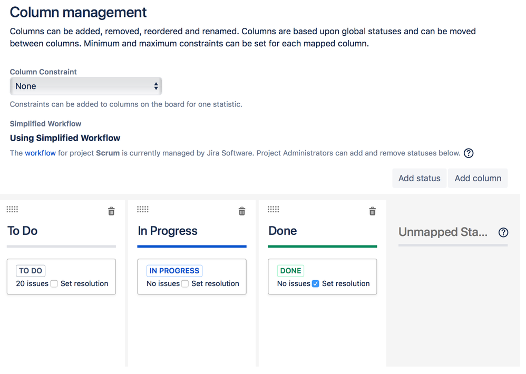Screen dimensions: 526x374
Task: Click the Column Constraint stepper arrows
Action: 156,86
